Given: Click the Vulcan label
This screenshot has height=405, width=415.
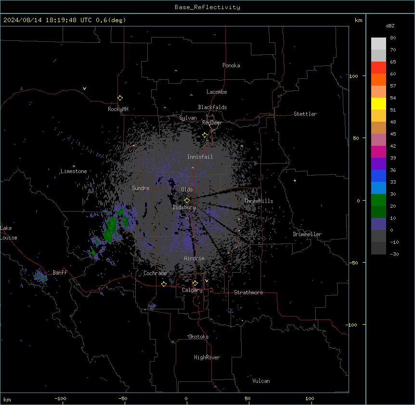Looking at the screenshot, I should point(261,381).
